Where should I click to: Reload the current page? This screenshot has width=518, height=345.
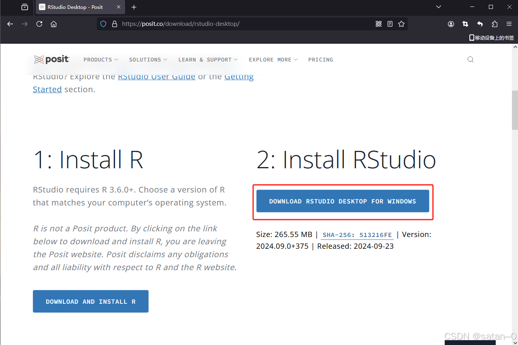pos(39,24)
